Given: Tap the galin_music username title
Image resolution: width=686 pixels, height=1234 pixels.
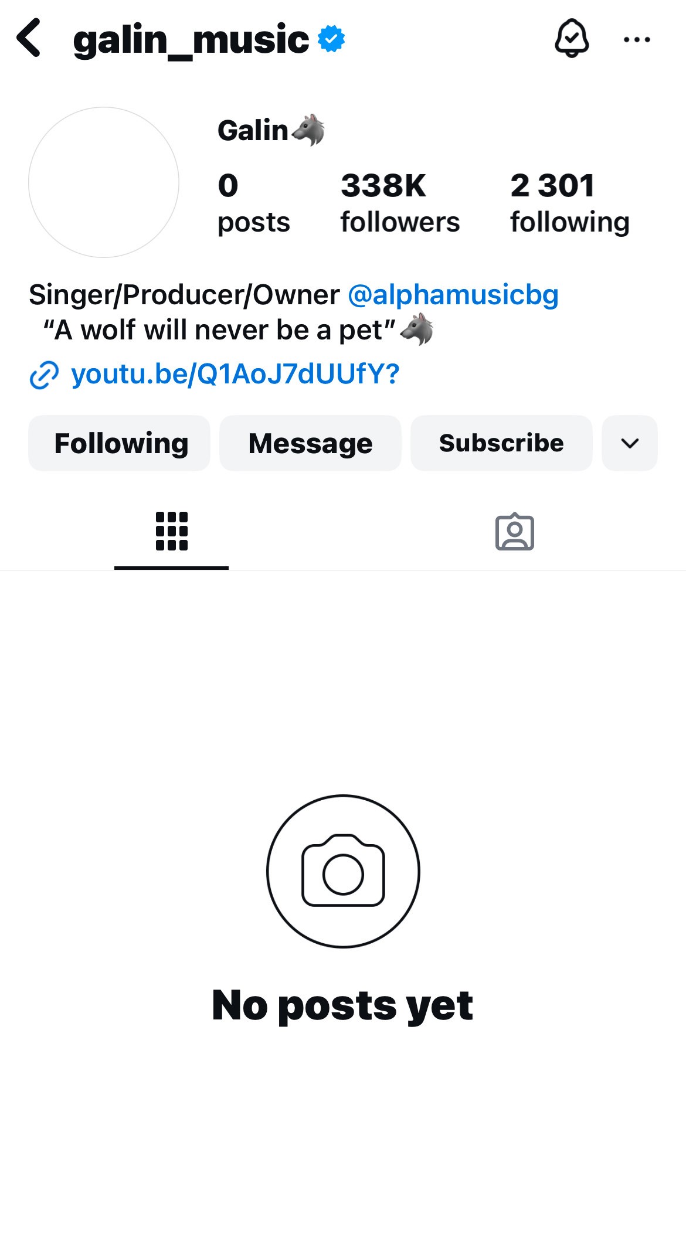Looking at the screenshot, I should click(x=191, y=40).
